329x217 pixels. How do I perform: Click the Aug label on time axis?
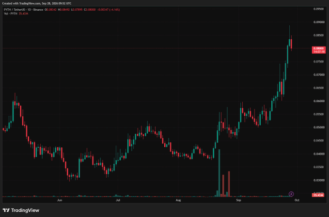(x=178, y=200)
